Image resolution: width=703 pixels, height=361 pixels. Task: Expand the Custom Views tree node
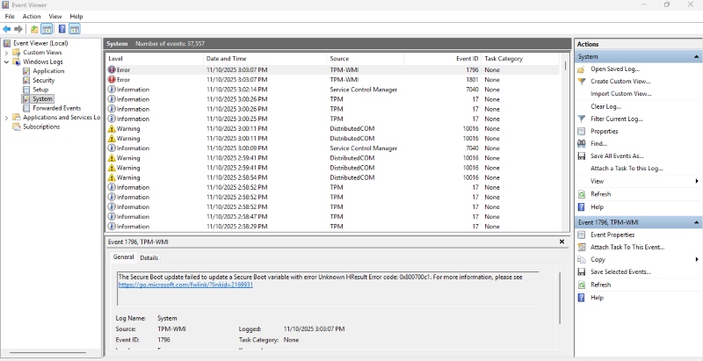click(x=7, y=53)
